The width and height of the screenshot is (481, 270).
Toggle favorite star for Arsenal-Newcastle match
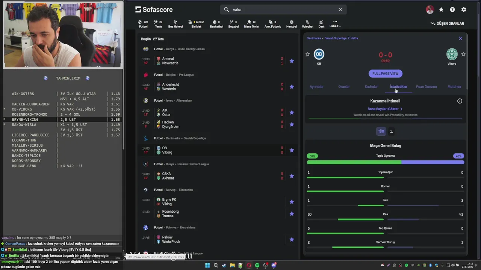(x=292, y=61)
